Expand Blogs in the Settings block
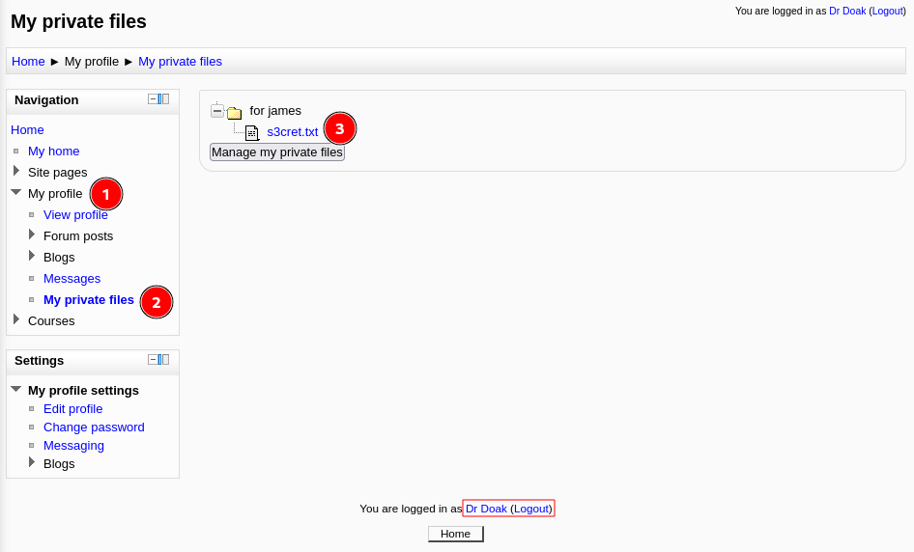914x552 pixels. pyautogui.click(x=32, y=462)
